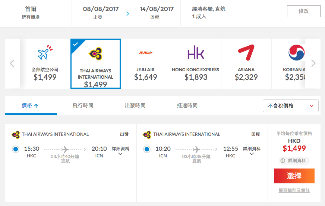Click the Thai Airways logo in the carousel
The height and width of the screenshot is (206, 325).
(x=95, y=54)
